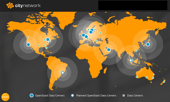Click the planned OpenStack data center in Singapore

131,60
